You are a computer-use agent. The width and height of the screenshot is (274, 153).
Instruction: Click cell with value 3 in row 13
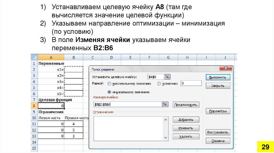coord(74,136)
